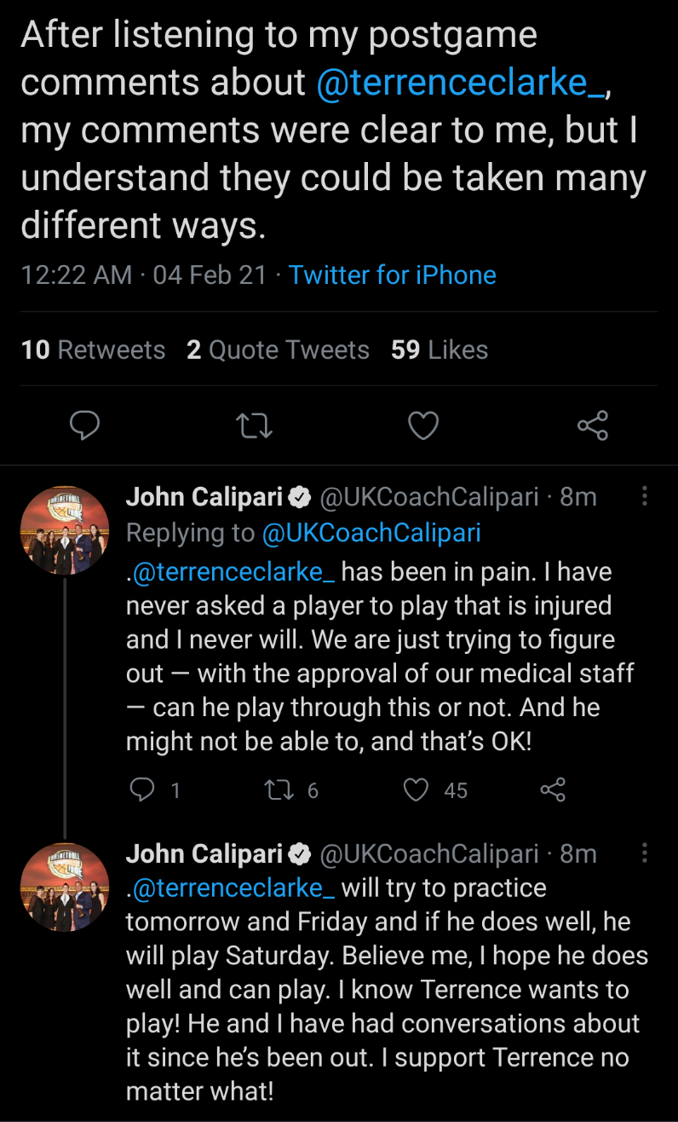The width and height of the screenshot is (678, 1122).
Task: Share the main tweet
Action: coord(593,425)
